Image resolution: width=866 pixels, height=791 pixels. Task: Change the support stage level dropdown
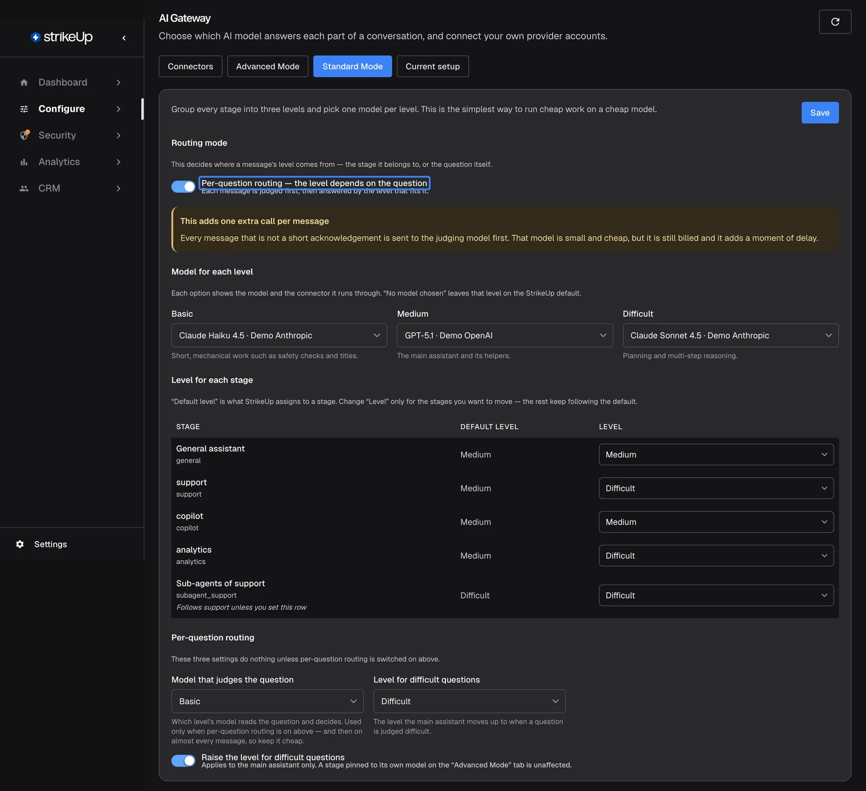pos(716,488)
